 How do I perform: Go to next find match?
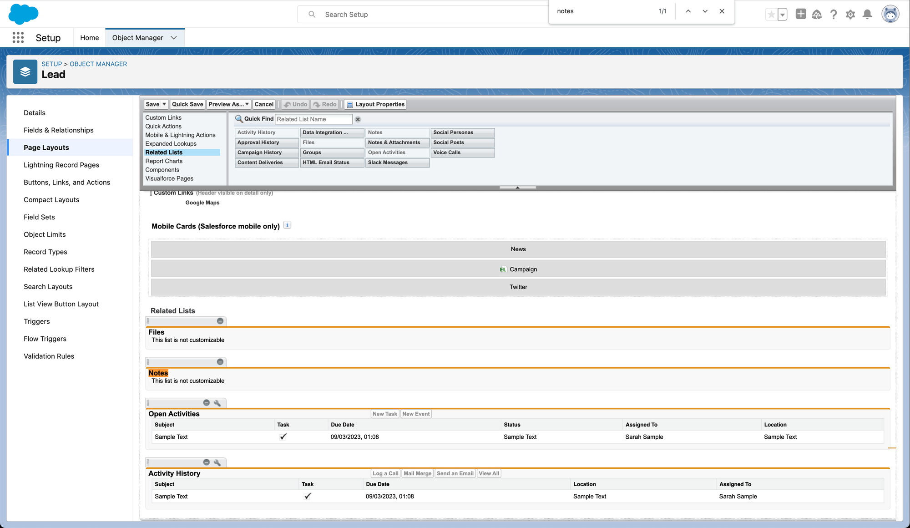point(705,11)
